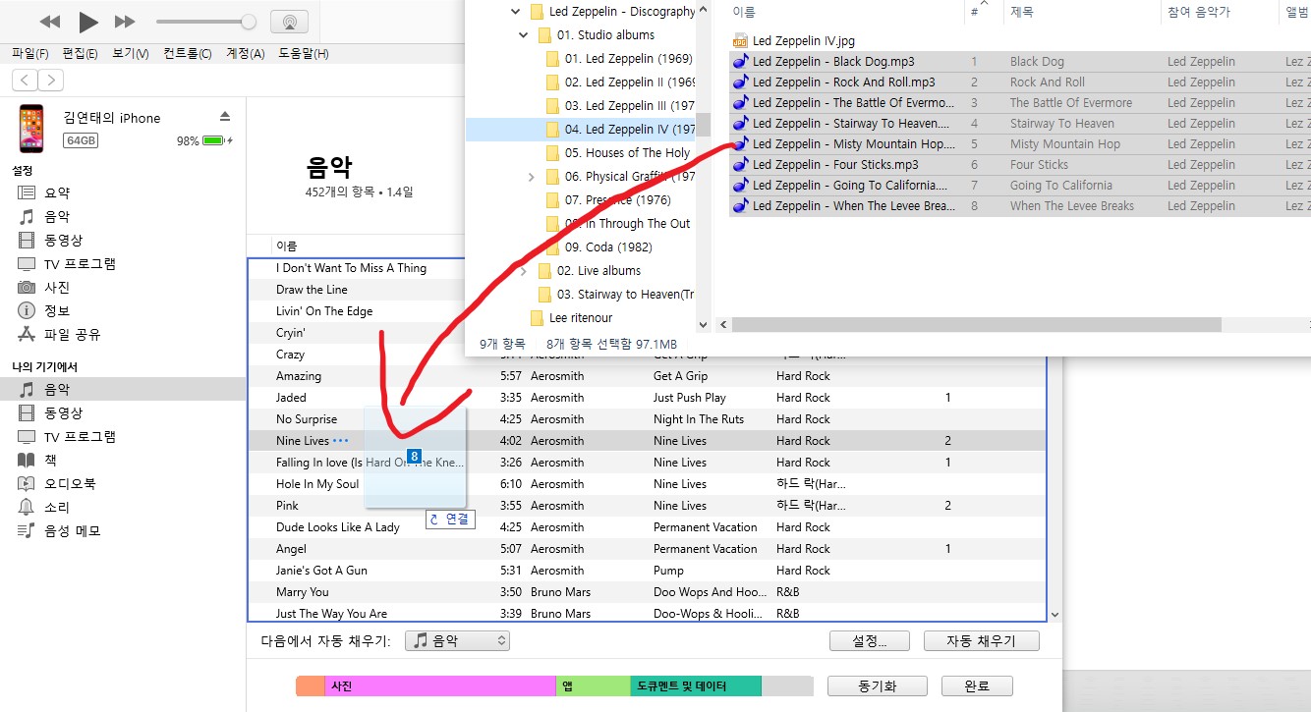
Task: Select the song Dude Looks Like A Lady
Action: (x=338, y=527)
